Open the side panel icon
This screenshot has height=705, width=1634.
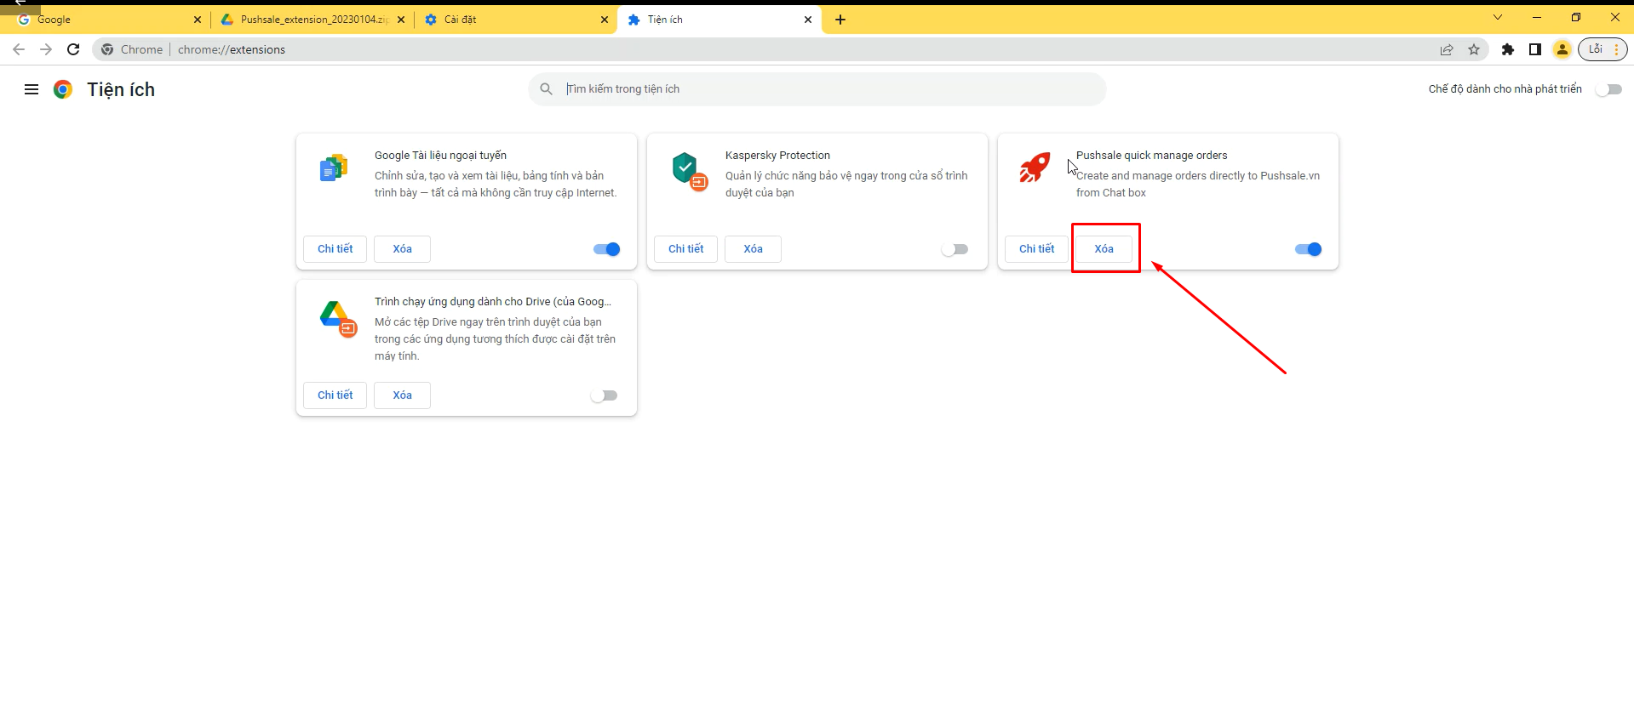(x=1535, y=49)
